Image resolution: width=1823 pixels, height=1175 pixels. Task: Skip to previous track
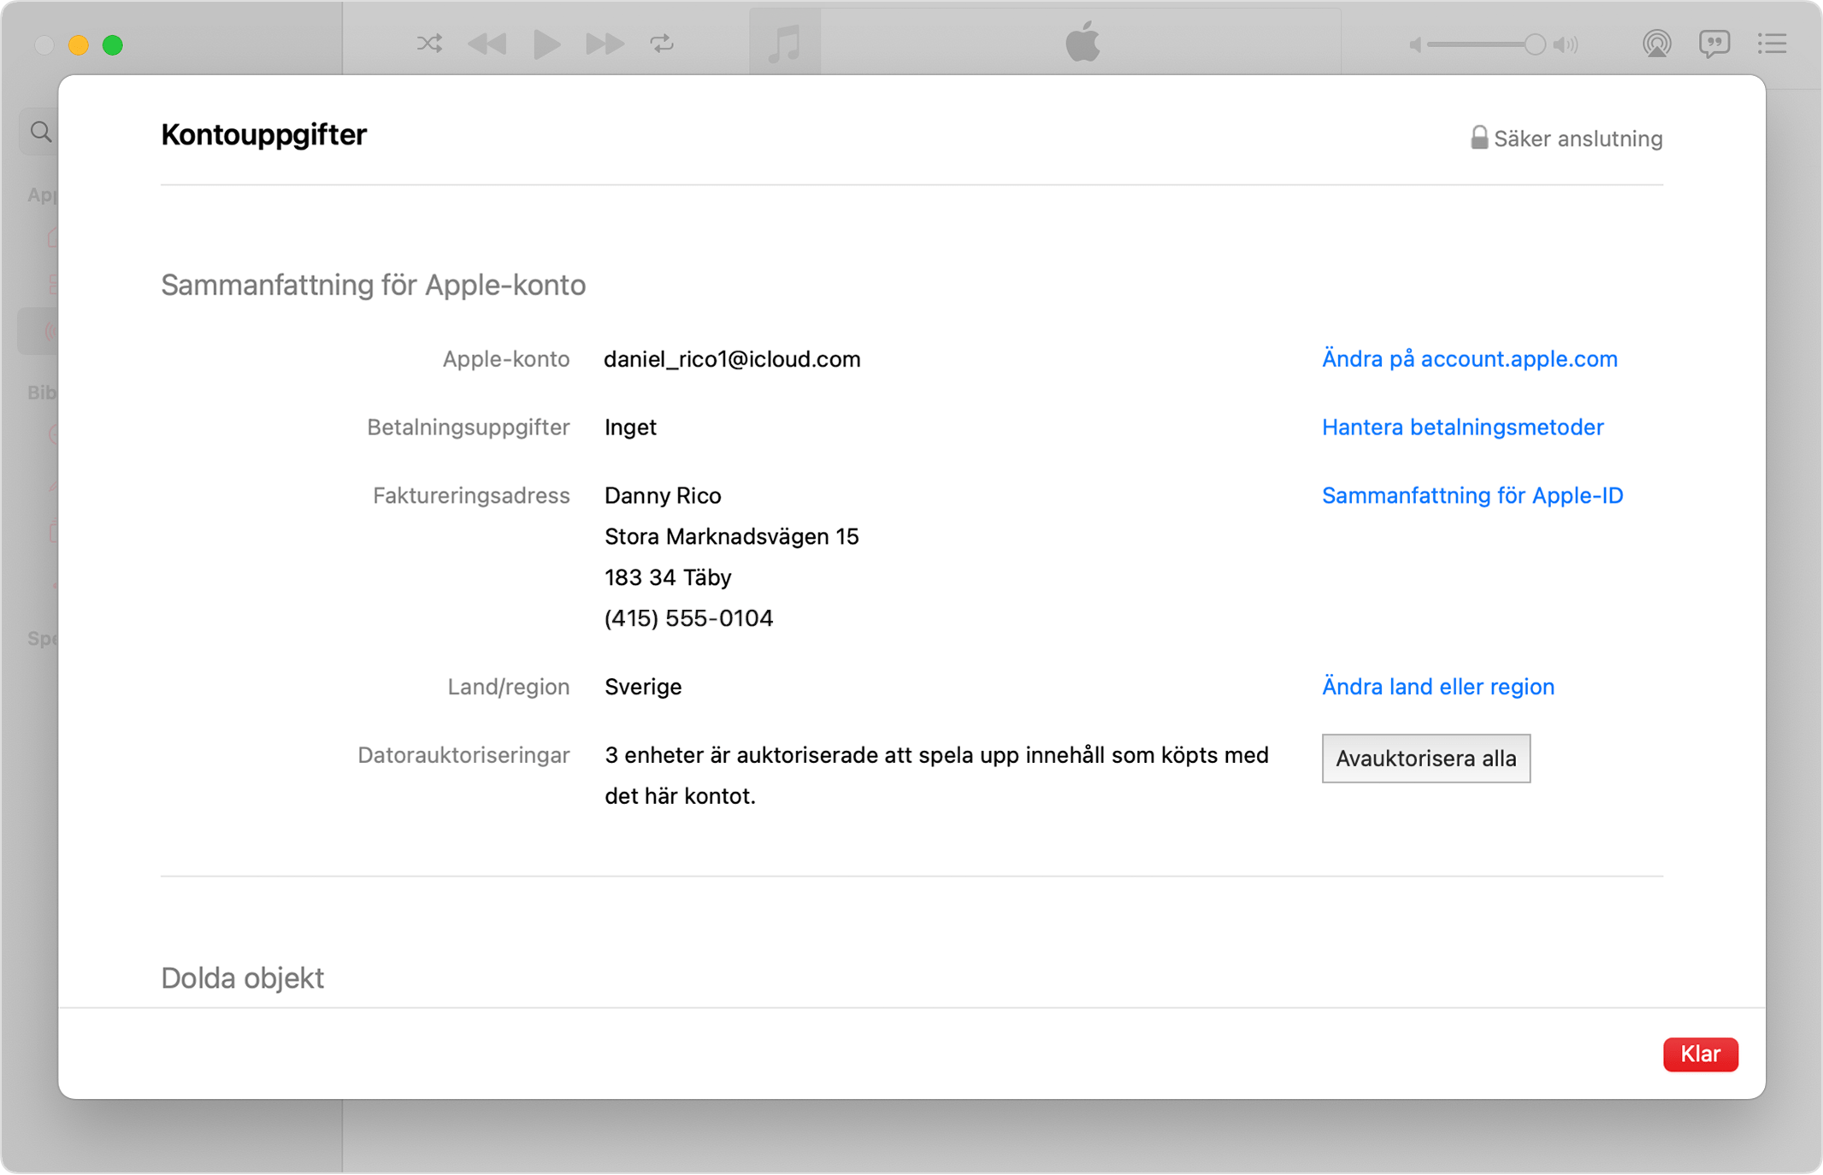tap(487, 44)
